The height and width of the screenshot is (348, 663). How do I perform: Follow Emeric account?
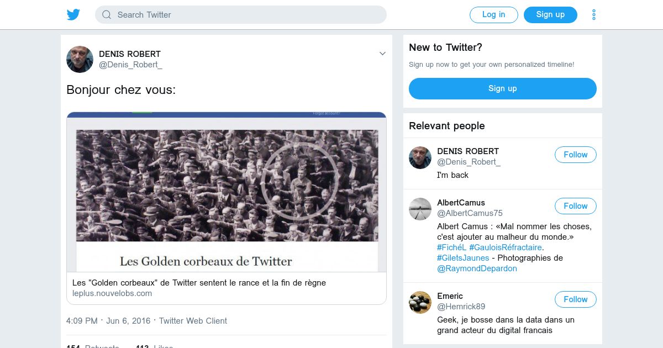[575, 299]
